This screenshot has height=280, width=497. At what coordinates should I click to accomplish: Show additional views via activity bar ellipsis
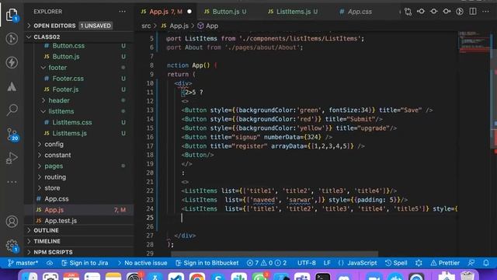12,182
